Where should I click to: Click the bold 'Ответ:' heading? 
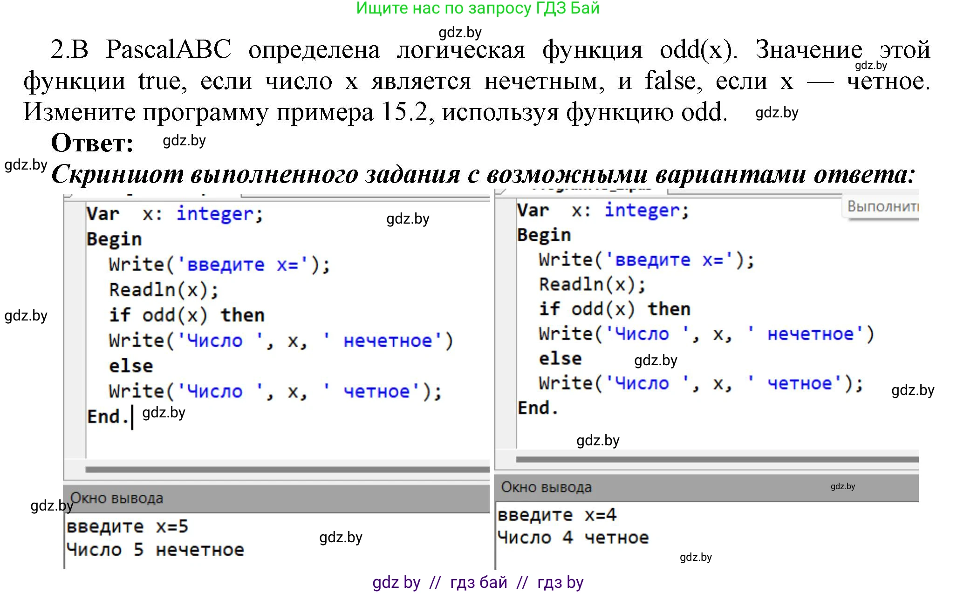(92, 143)
